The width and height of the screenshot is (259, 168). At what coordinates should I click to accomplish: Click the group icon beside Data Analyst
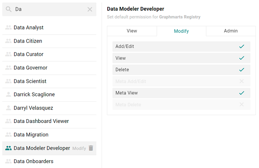[x=8, y=27]
